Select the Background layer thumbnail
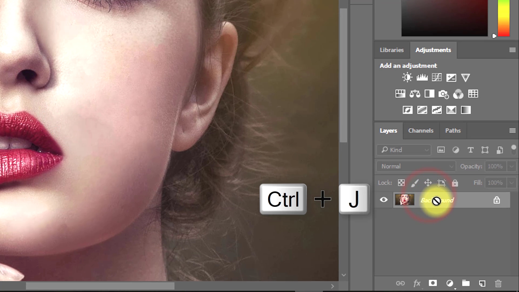The height and width of the screenshot is (292, 519). (404, 200)
